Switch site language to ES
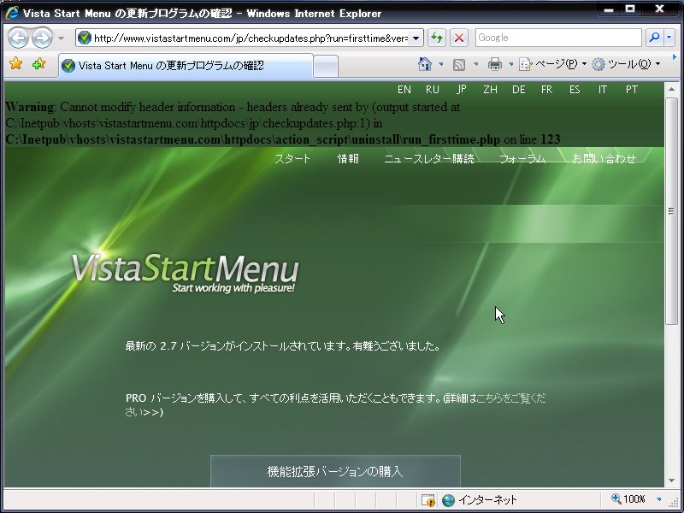Screen dimensions: 684x513 click(x=575, y=90)
